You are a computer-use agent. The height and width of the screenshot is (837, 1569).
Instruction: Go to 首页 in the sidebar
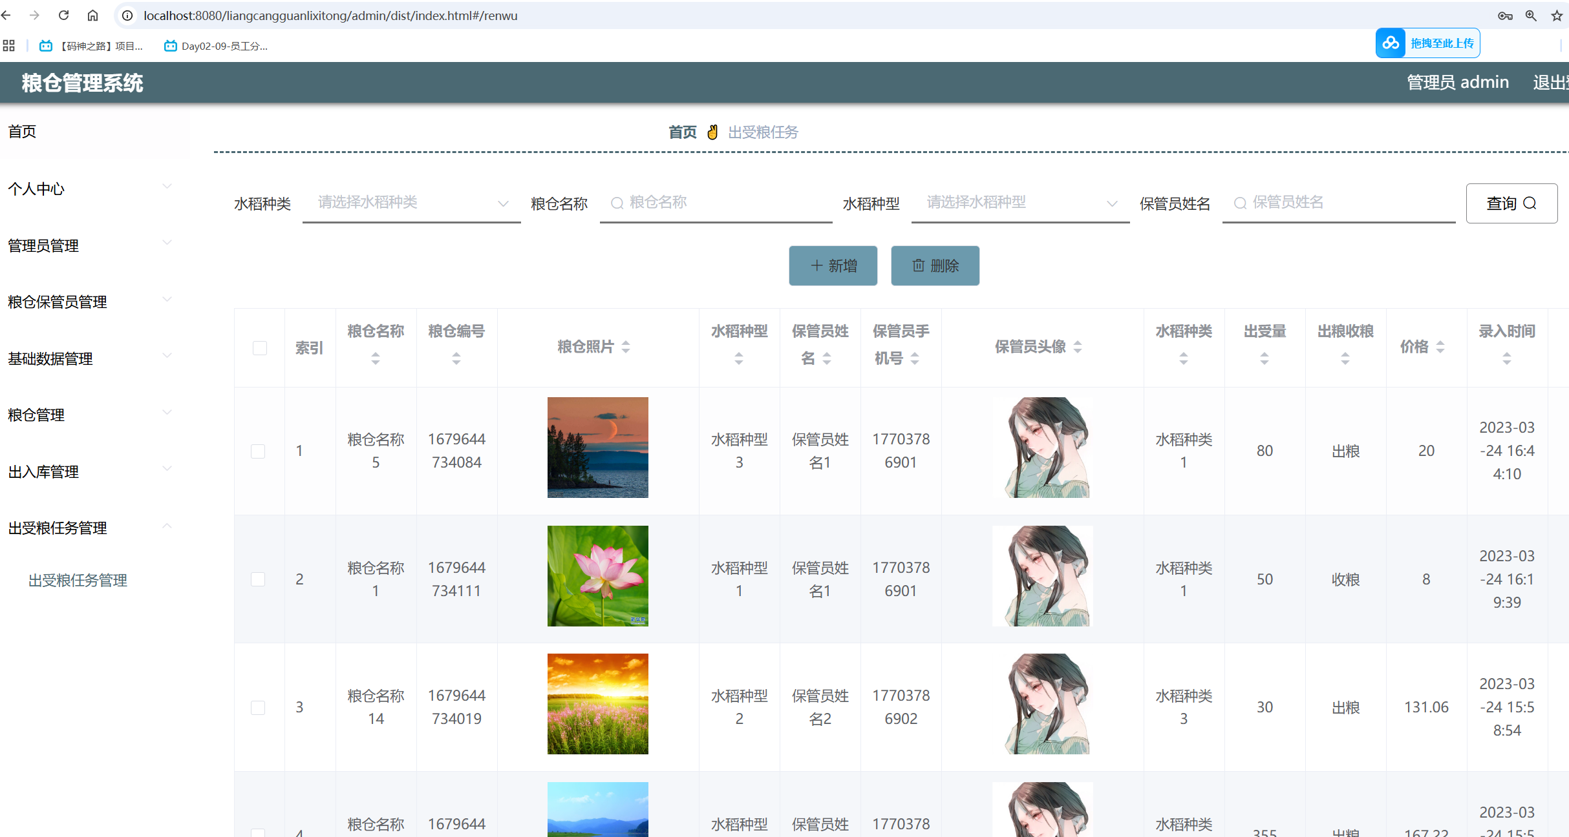tap(22, 132)
